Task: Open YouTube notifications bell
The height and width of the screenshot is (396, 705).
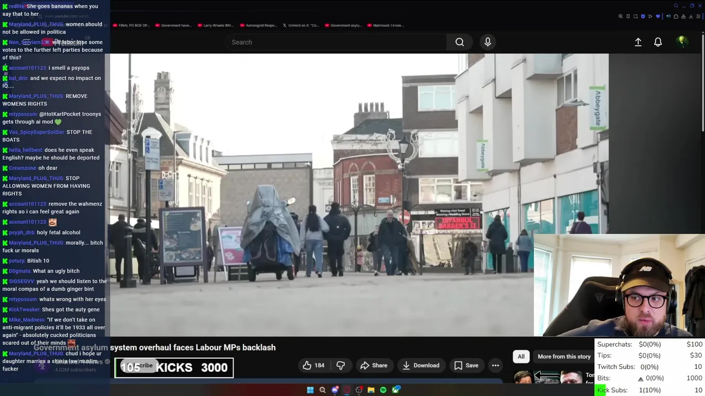Action: (658, 42)
